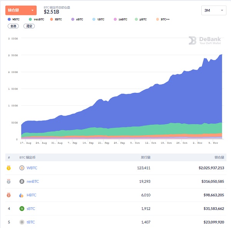Open the orange 锁仓量 metric dropdown

pos(21,10)
